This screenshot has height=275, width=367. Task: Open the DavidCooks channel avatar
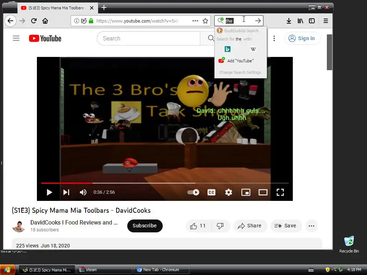[19, 226]
